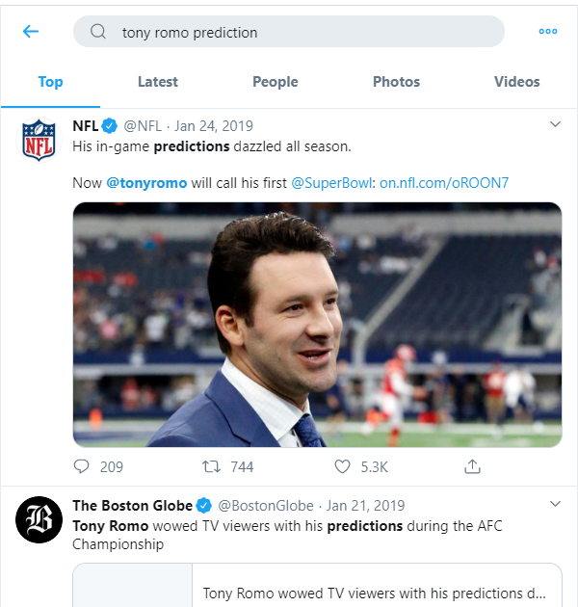Open the Photos tab
Image resolution: width=578 pixels, height=607 pixels.
tap(397, 82)
